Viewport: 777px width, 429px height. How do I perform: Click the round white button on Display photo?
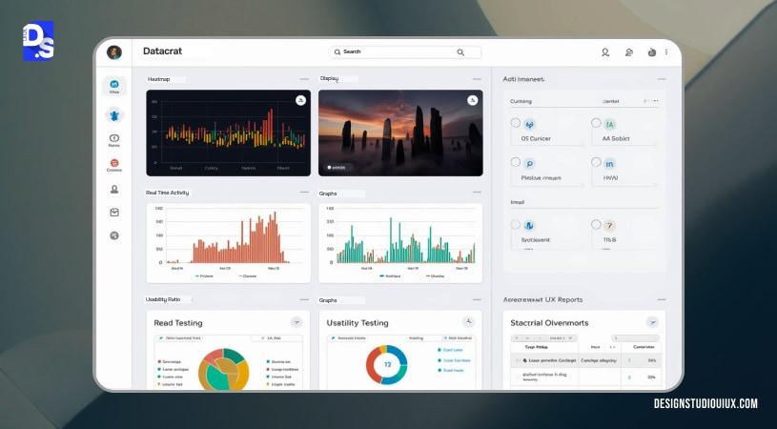(x=472, y=100)
